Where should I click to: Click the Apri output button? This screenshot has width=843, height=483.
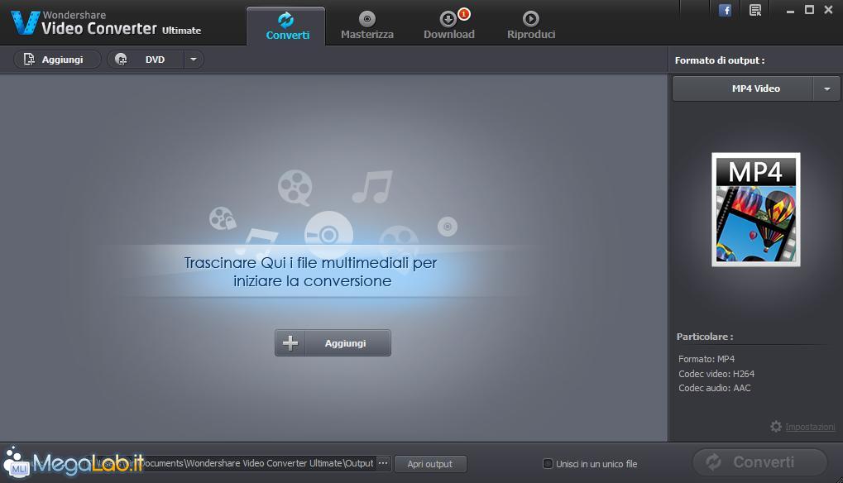pos(430,464)
